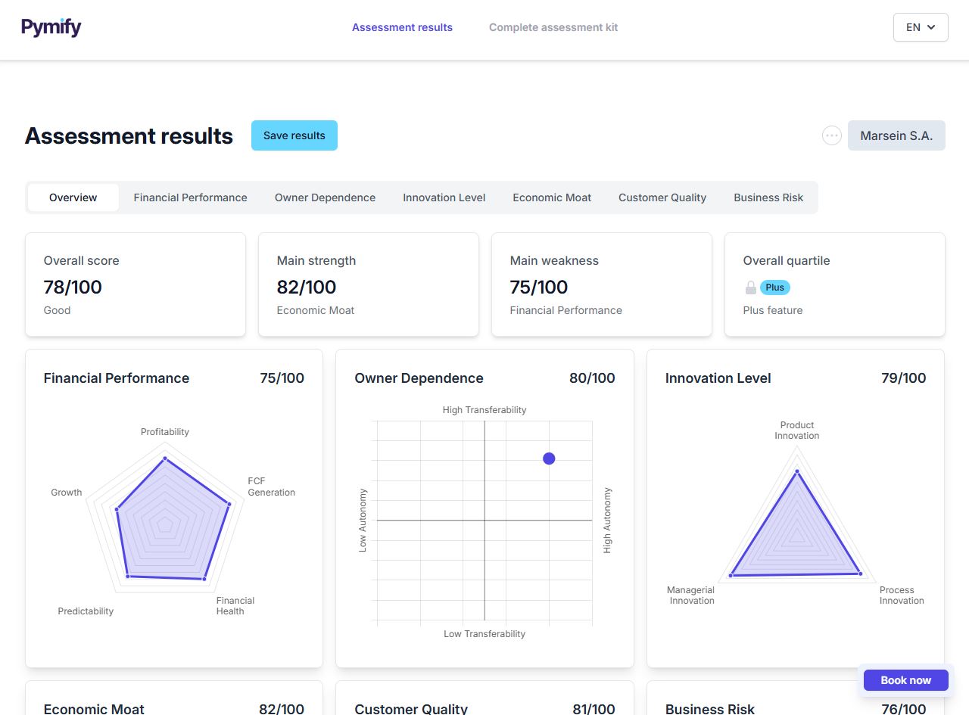Click the Main weakness card
Image resolution: width=969 pixels, height=715 pixels.
click(x=602, y=284)
